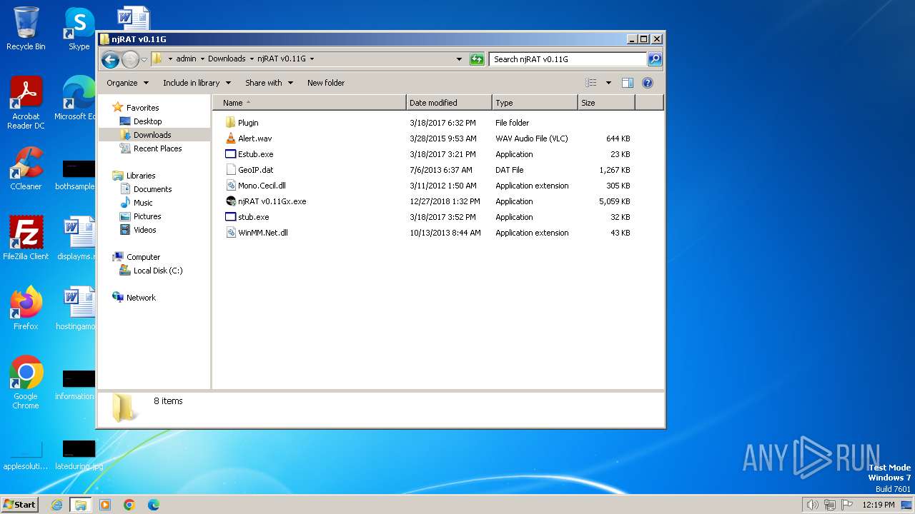
Task: Select Mono.Cecil.dll file icon
Action: 230,186
